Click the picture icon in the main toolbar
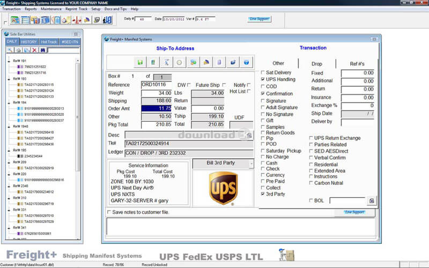This screenshot has width=429, height=268. pos(16,20)
